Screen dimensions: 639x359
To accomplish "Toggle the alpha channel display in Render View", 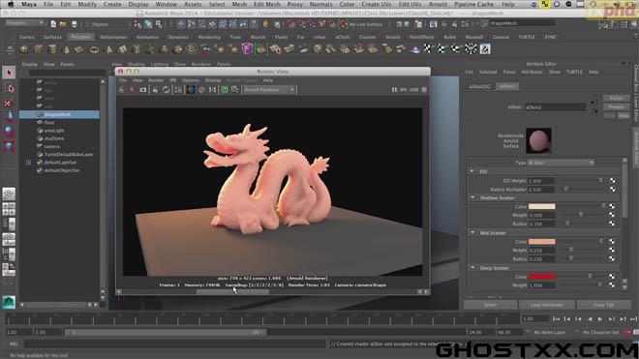I will 201,90.
